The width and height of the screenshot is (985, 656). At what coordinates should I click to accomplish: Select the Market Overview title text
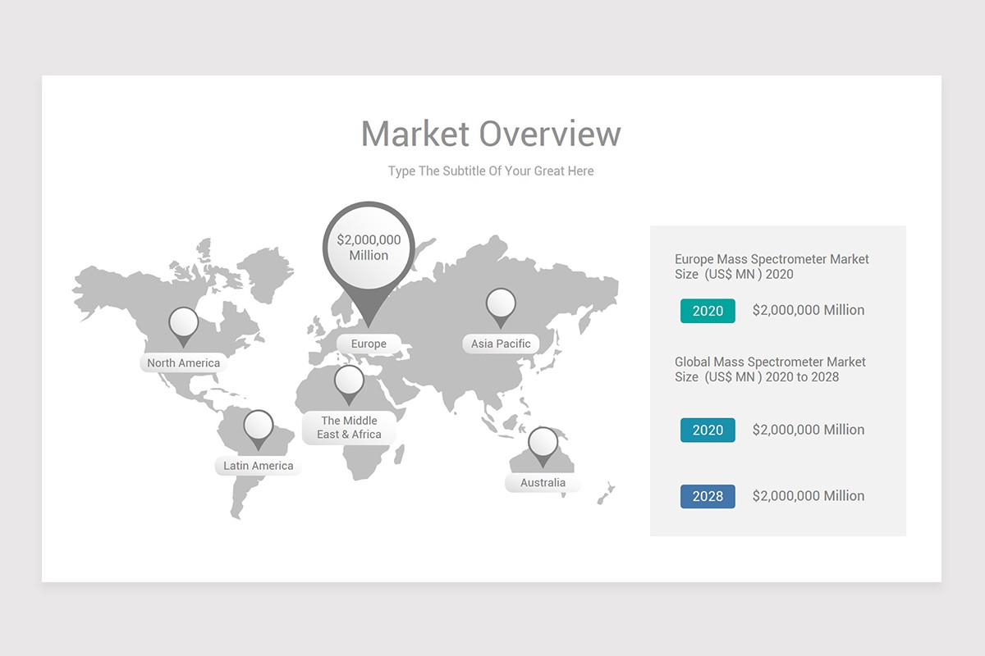491,133
